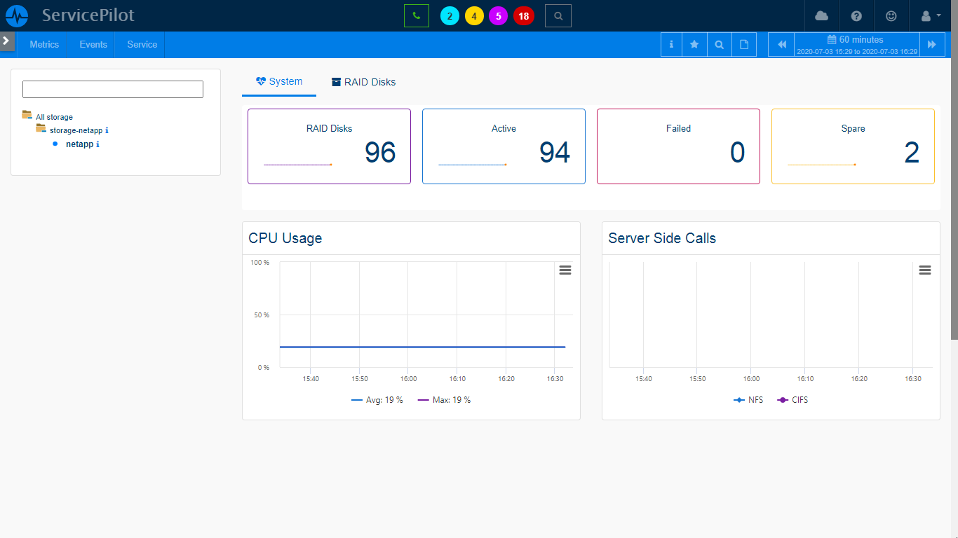The height and width of the screenshot is (538, 958).
Task: Open the report document icon
Action: click(744, 43)
